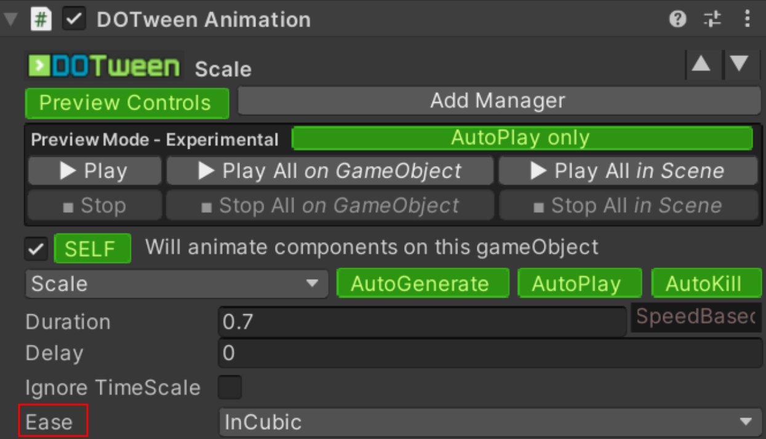Image resolution: width=766 pixels, height=439 pixels.
Task: Move the animation down with the down arrow
Action: pos(740,64)
